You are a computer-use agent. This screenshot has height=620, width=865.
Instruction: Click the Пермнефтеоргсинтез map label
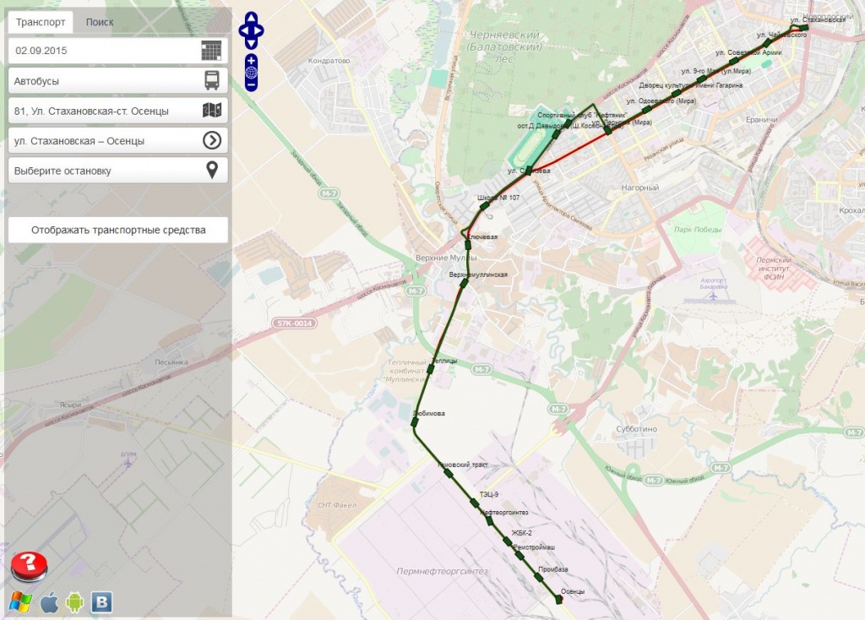pyautogui.click(x=442, y=571)
